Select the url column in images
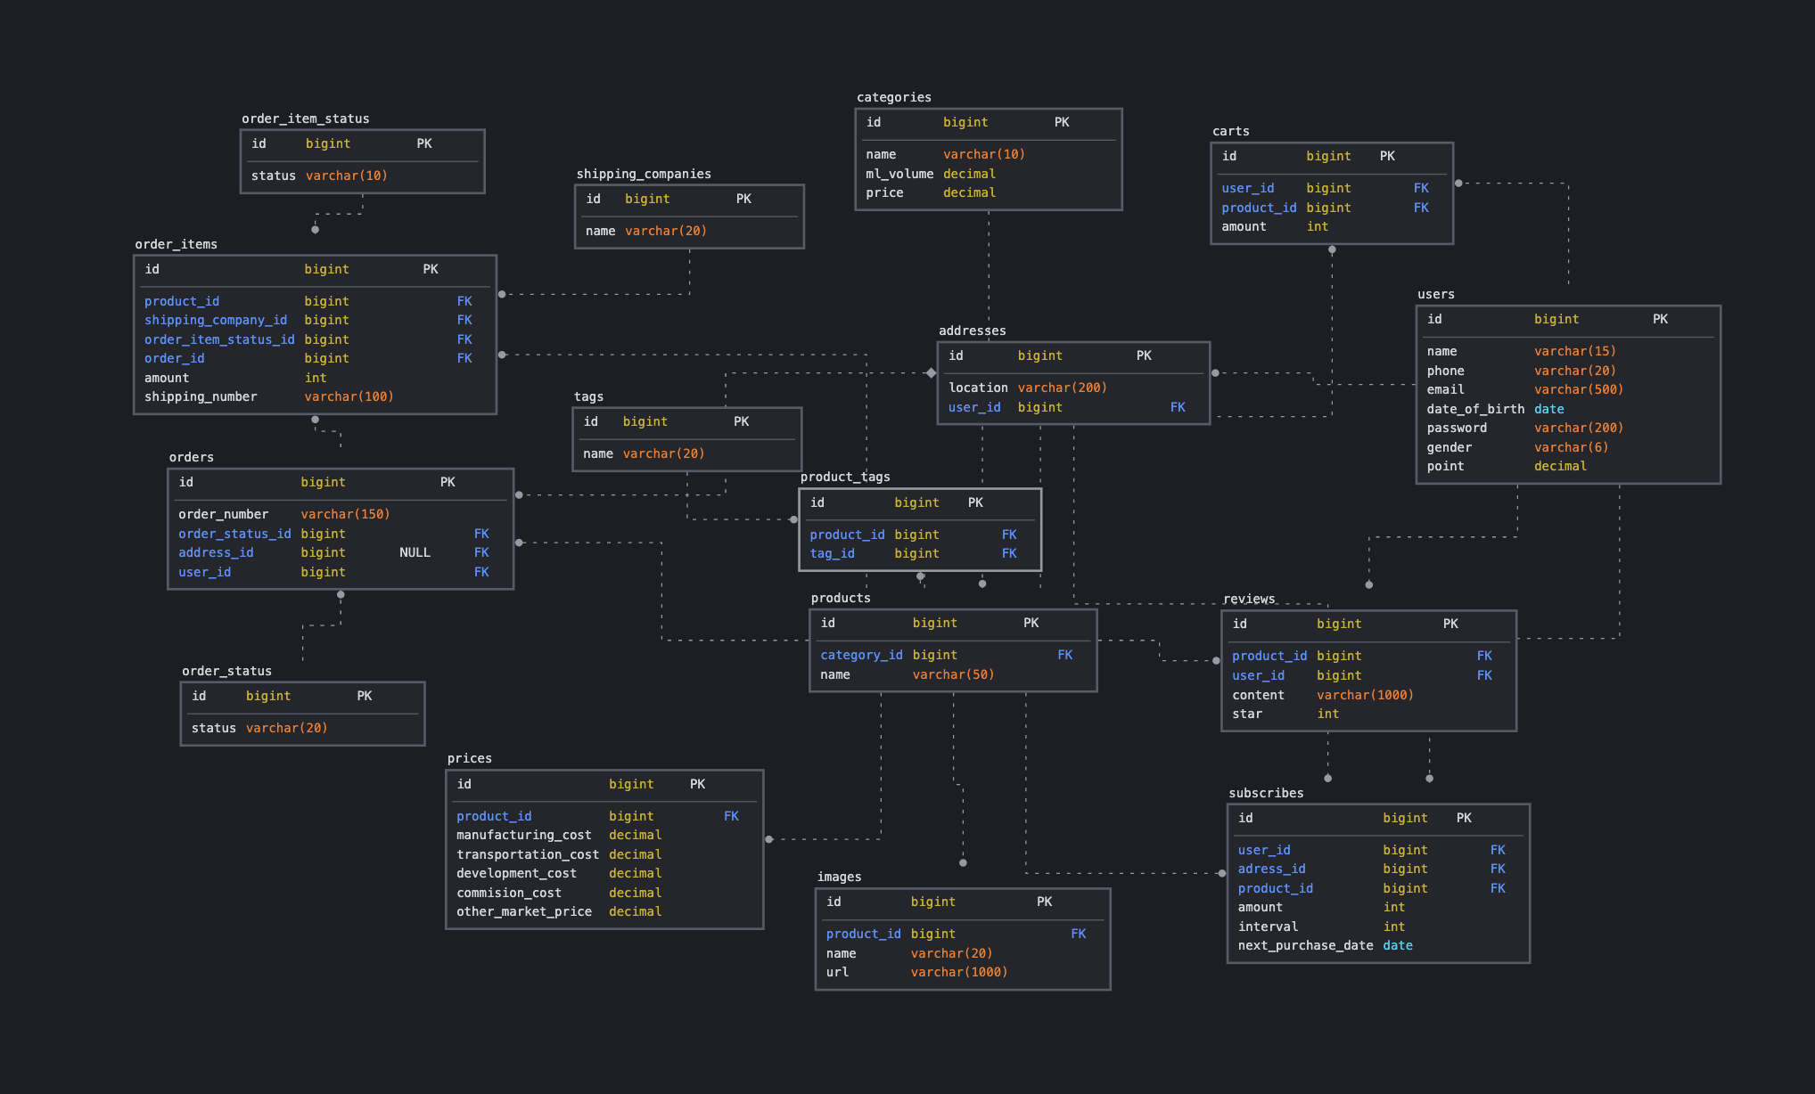This screenshot has height=1094, width=1815. [x=836, y=972]
